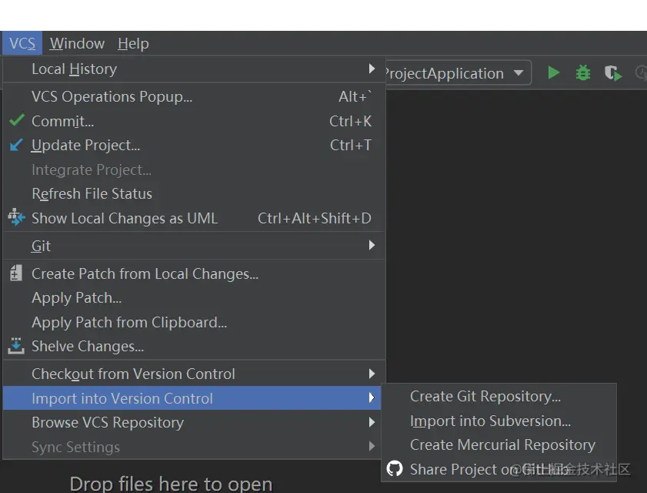Viewport: 647px width, 493px height.
Task: Expand Browse VCS Repository submenu arrow
Action: click(372, 422)
